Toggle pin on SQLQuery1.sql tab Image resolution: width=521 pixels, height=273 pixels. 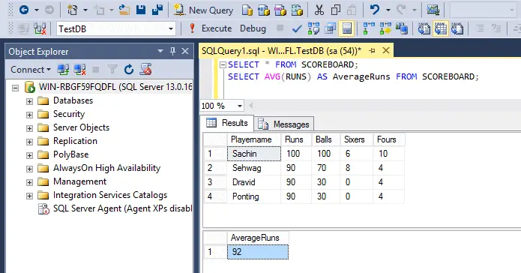[372, 50]
